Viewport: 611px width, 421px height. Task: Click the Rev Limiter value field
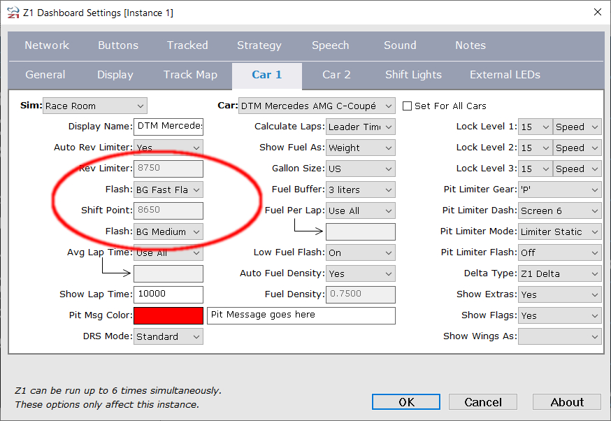168,169
